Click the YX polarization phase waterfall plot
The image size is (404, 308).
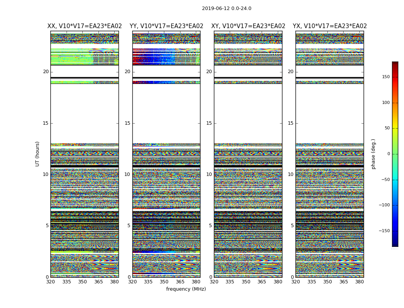(x=330, y=154)
